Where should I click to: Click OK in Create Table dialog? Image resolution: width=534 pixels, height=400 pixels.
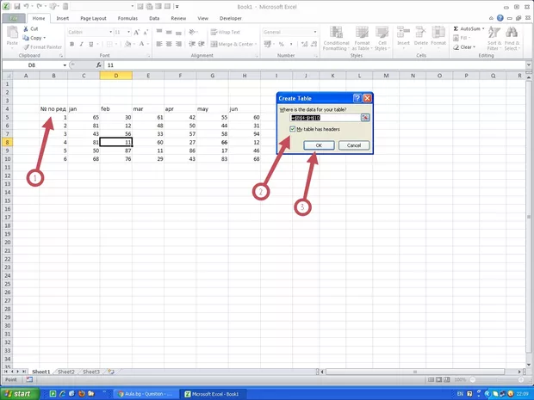tap(319, 145)
